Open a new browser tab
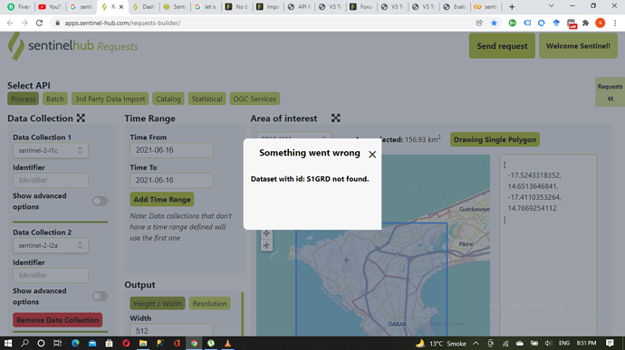This screenshot has height=350, width=625. 512,6
